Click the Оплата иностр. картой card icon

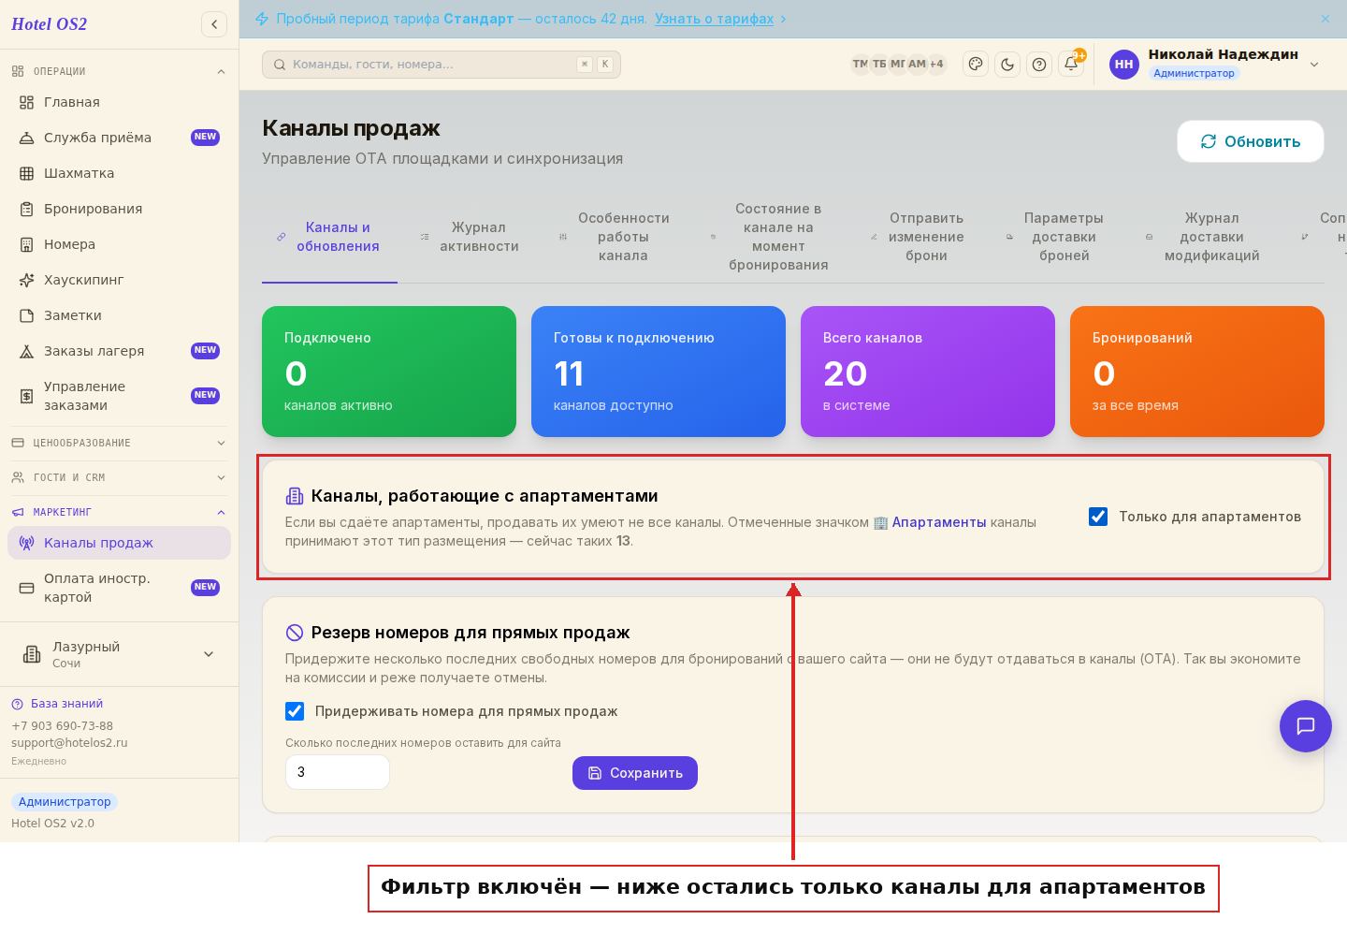(x=26, y=588)
